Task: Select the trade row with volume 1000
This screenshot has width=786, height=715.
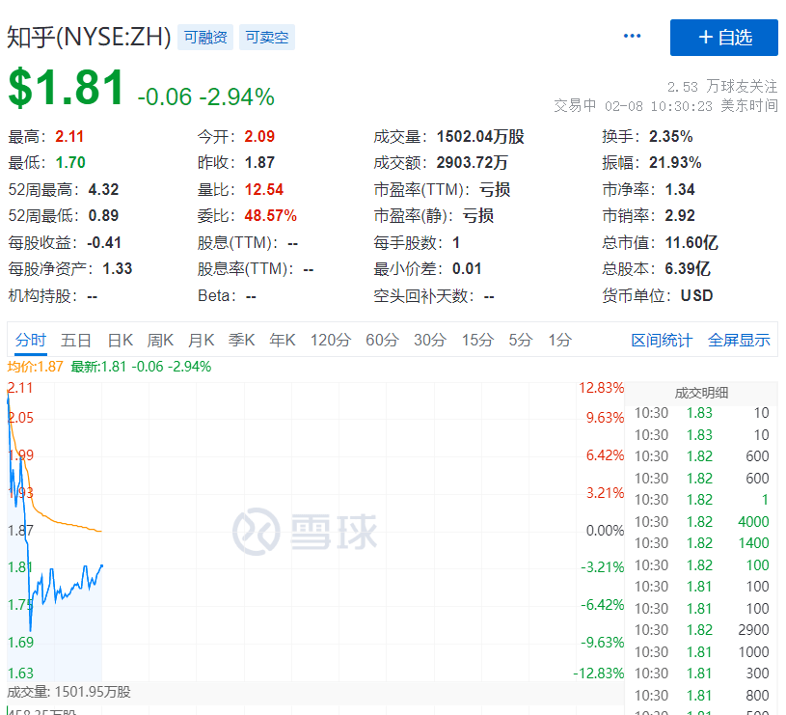Action: (701, 652)
